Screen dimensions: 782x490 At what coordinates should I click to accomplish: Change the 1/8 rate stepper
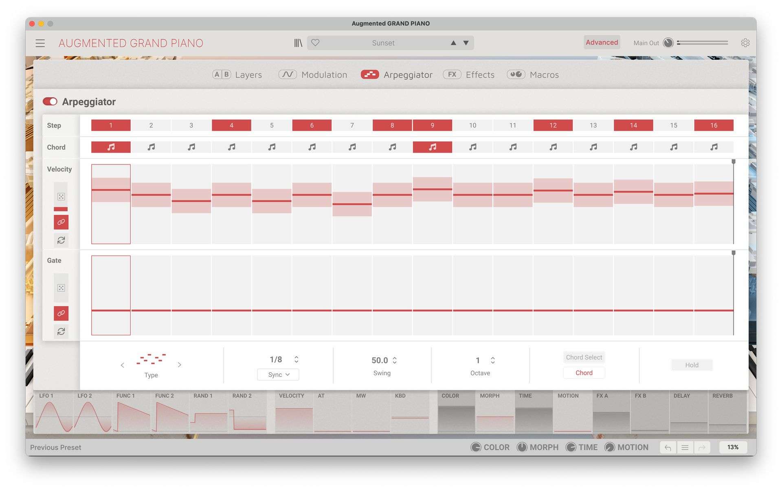(x=296, y=359)
